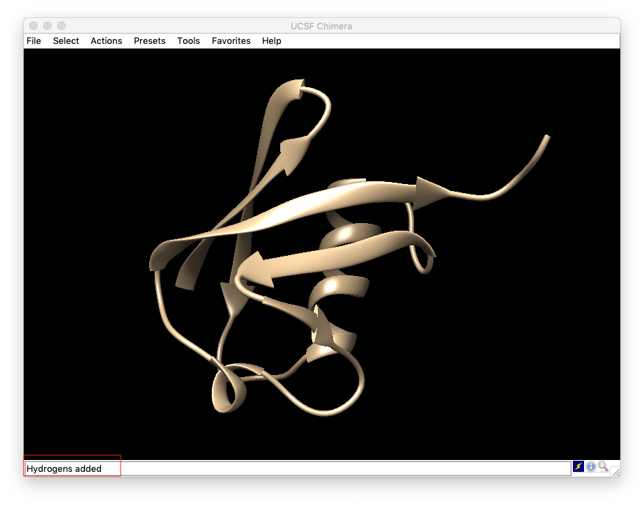
Task: Click the 'Hydrogens added' status line
Action: tap(64, 469)
